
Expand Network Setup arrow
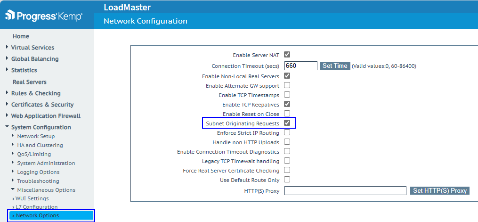(13, 135)
